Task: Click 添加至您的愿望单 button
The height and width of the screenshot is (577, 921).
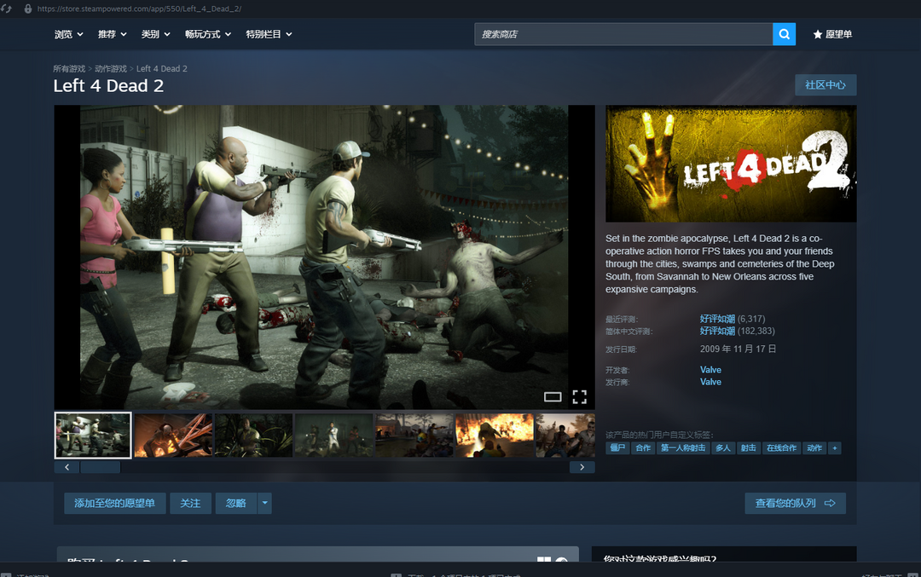Action: [x=114, y=504]
